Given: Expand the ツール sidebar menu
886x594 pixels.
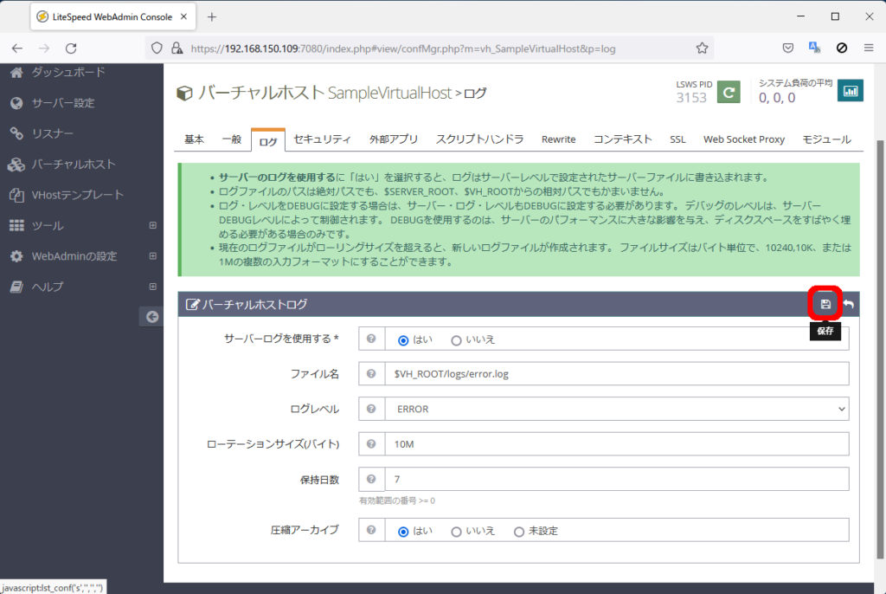Looking at the screenshot, I should click(152, 226).
